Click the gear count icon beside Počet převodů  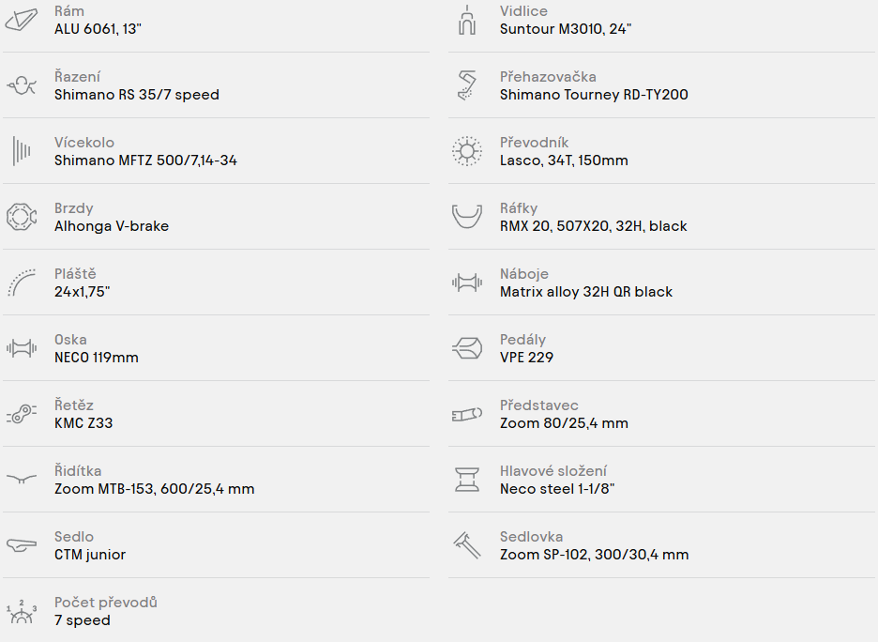[x=22, y=611]
